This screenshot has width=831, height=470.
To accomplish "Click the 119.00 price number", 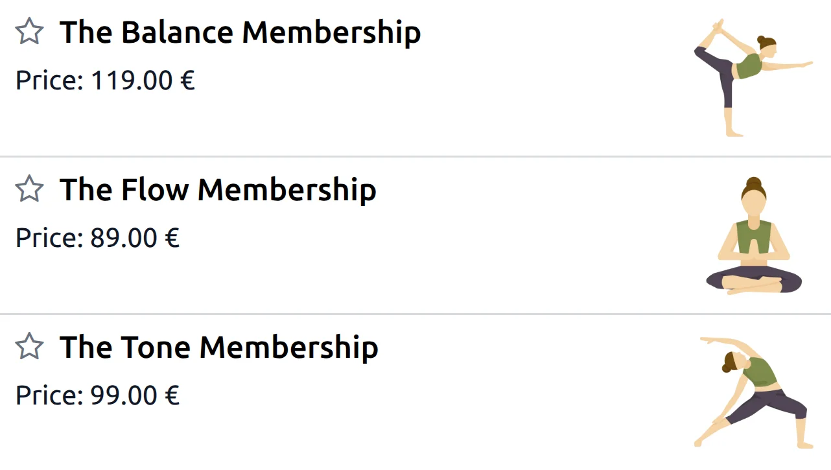I will point(132,81).
